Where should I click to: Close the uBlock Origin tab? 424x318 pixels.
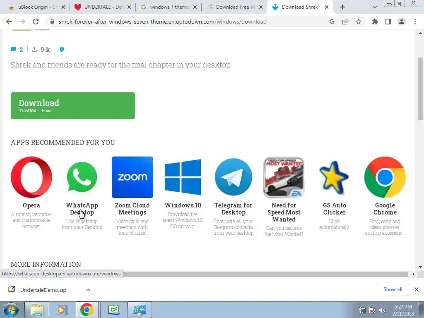pos(63,7)
